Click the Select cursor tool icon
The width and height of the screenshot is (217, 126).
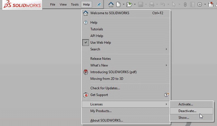(x=174, y=4)
